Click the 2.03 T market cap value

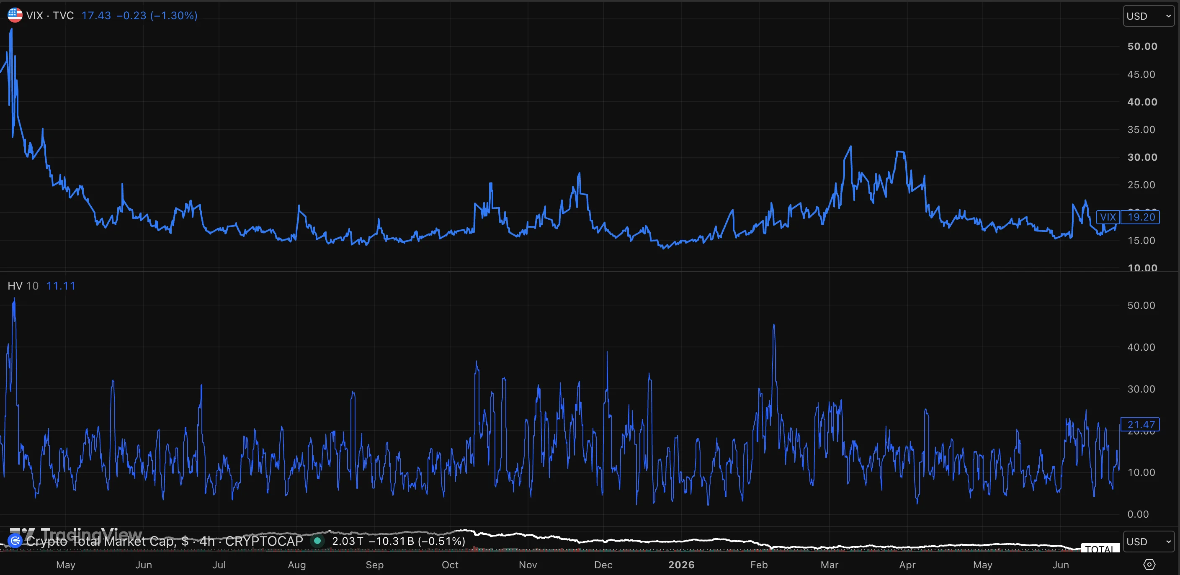pos(347,541)
